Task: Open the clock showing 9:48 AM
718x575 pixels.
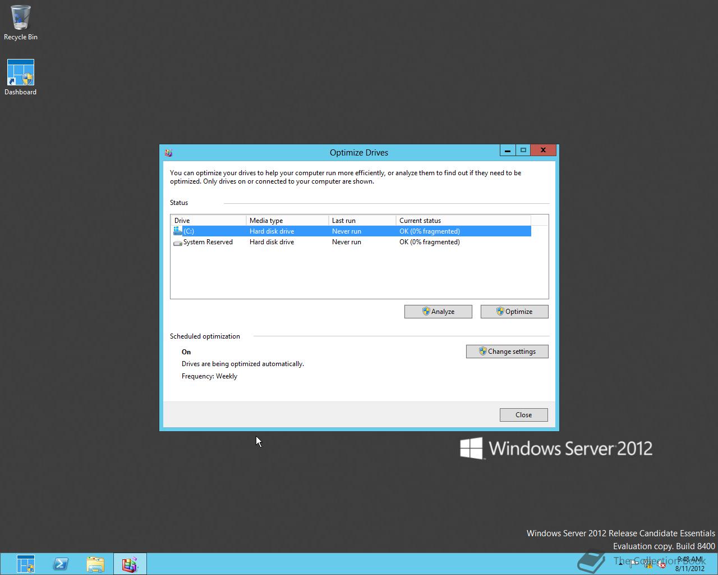Action: (690, 564)
